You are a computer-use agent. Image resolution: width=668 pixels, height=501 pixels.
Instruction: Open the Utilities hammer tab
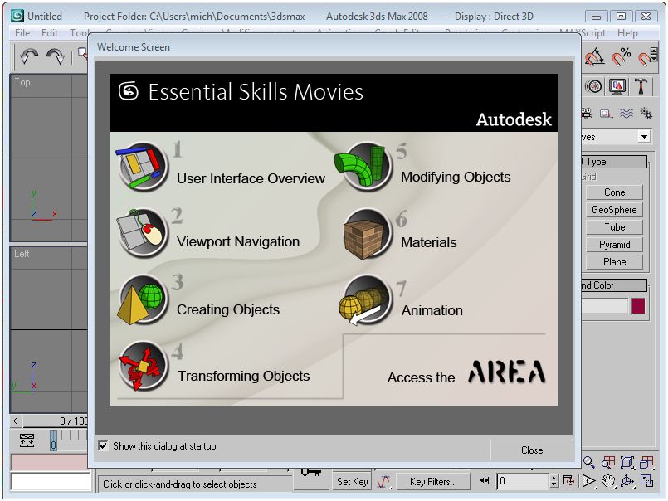click(x=641, y=86)
